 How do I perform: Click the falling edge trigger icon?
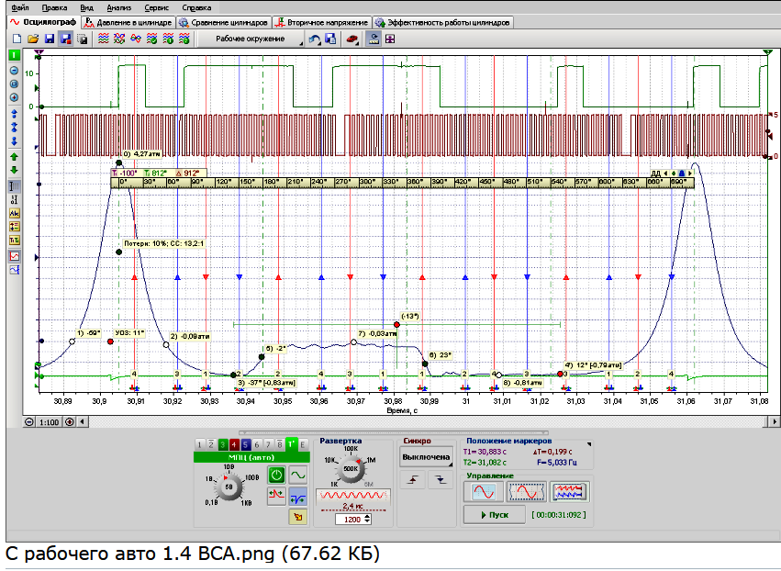441,480
